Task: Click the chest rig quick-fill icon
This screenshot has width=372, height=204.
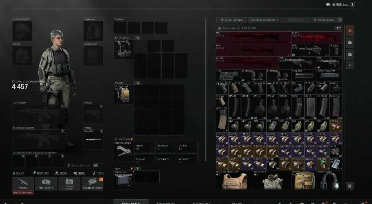Action: (x=137, y=38)
